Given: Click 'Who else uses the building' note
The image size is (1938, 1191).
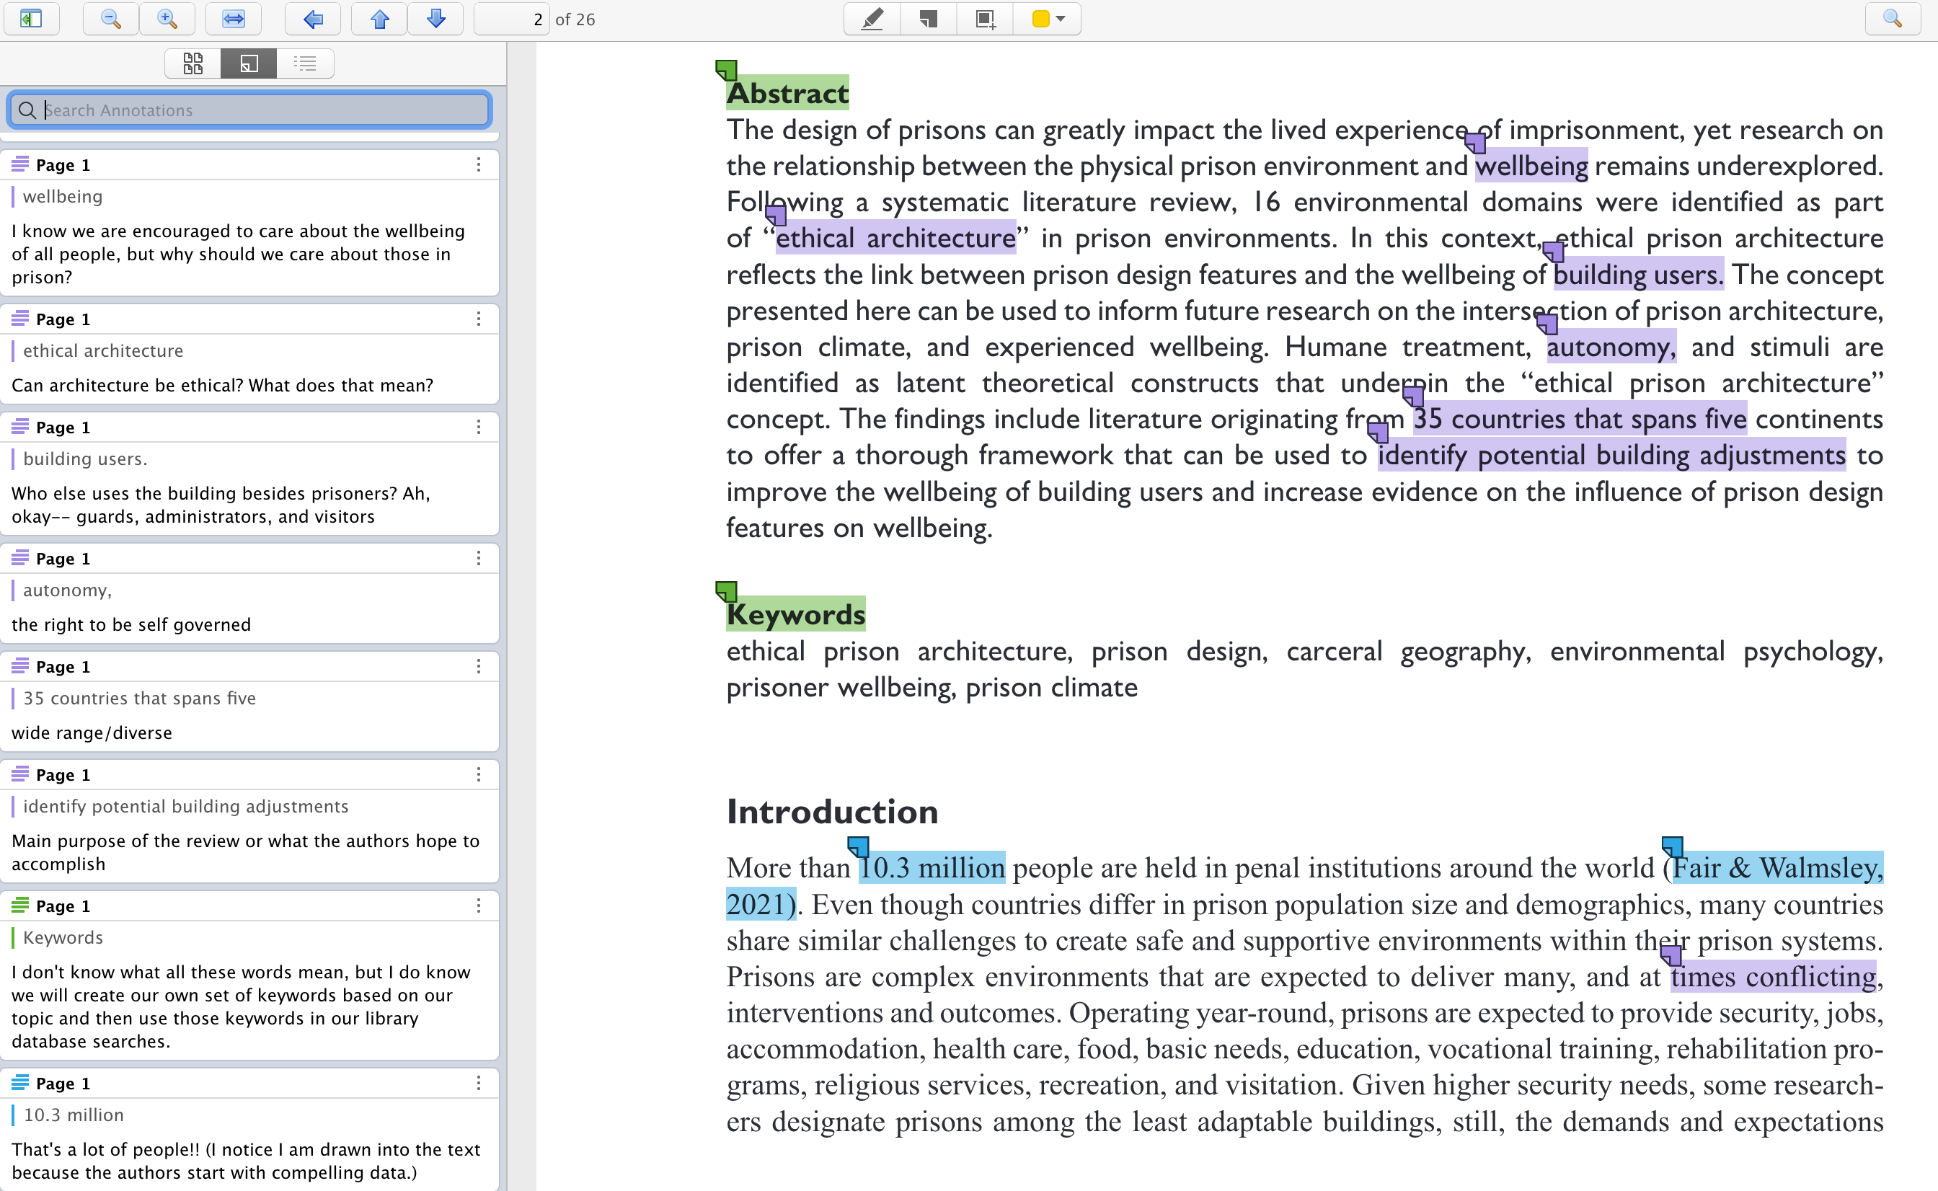Looking at the screenshot, I should pos(221,505).
